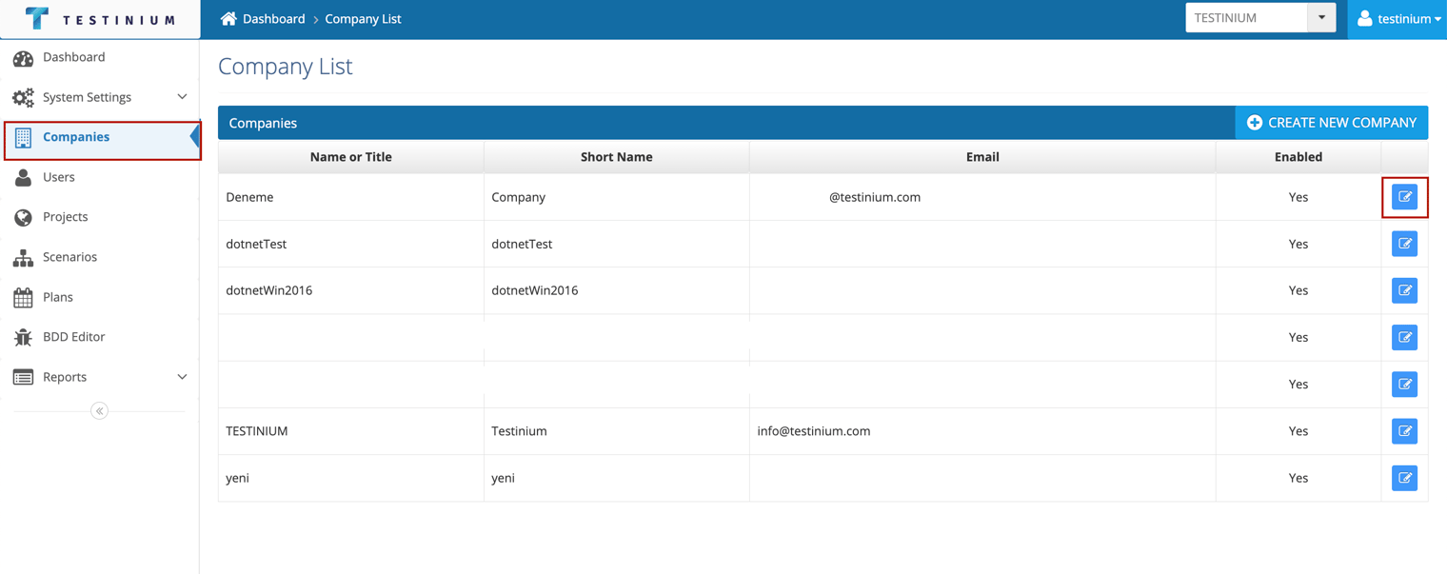Edit the yeni company row

[1404, 478]
